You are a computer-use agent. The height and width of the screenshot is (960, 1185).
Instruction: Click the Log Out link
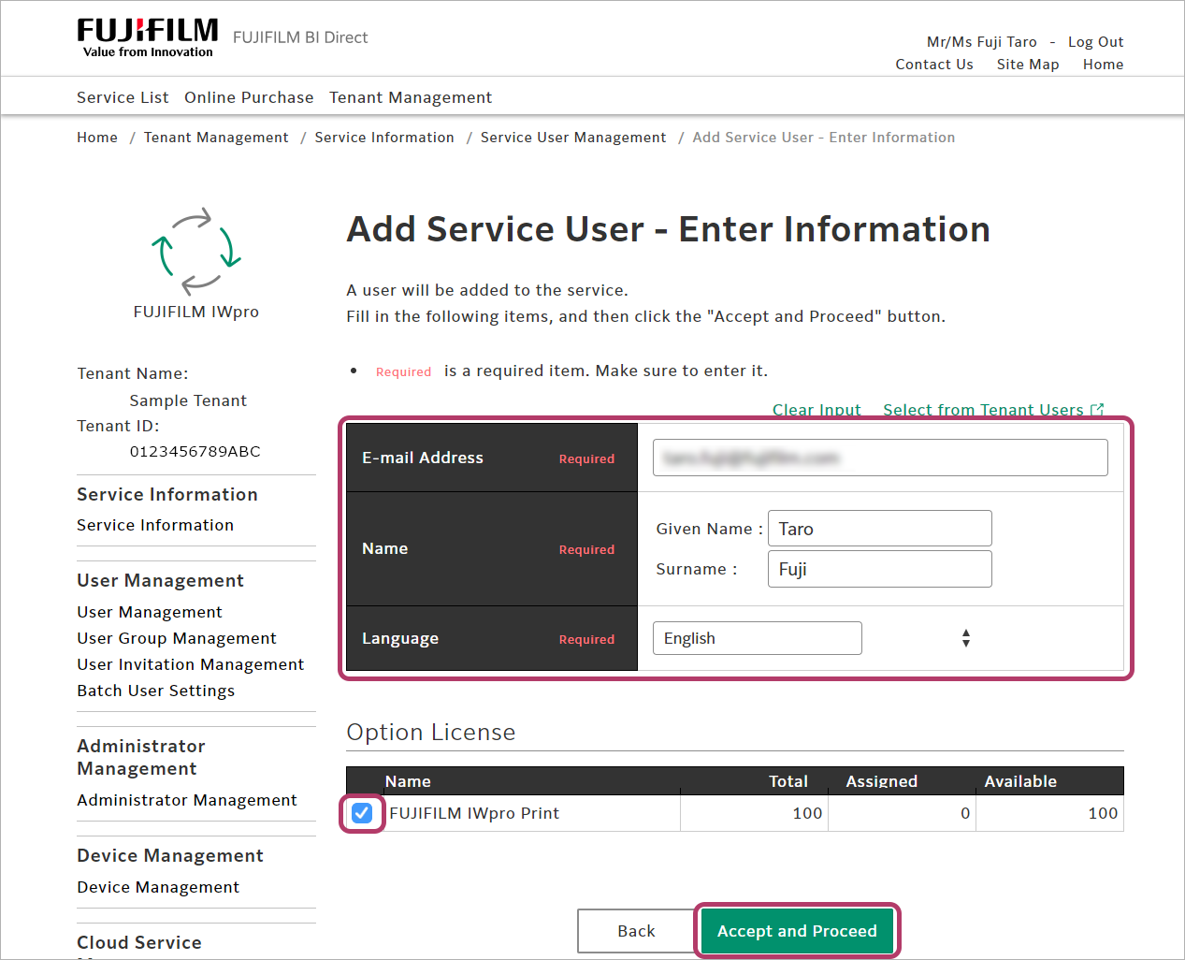(1095, 42)
